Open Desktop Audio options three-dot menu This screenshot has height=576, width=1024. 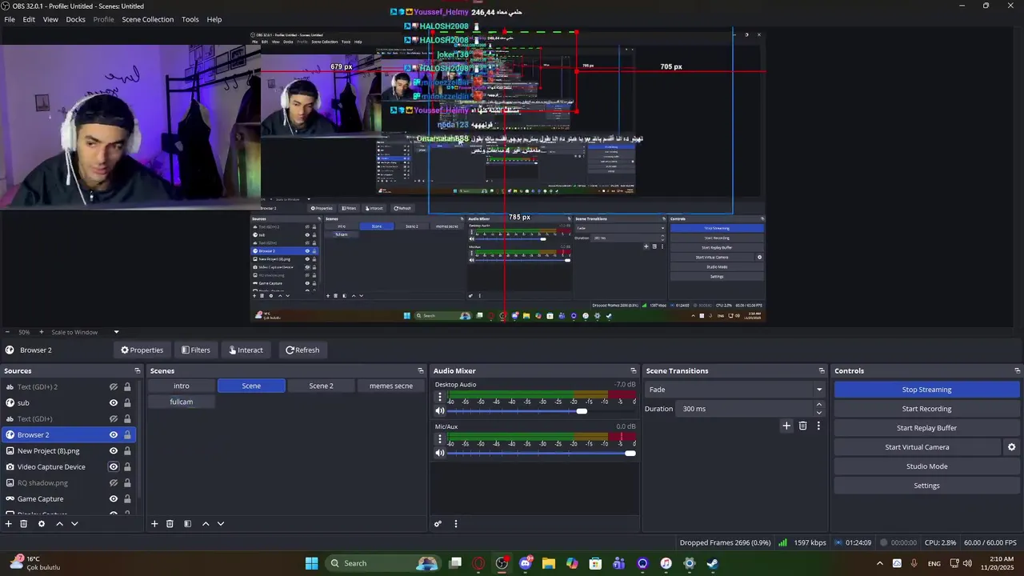click(439, 397)
